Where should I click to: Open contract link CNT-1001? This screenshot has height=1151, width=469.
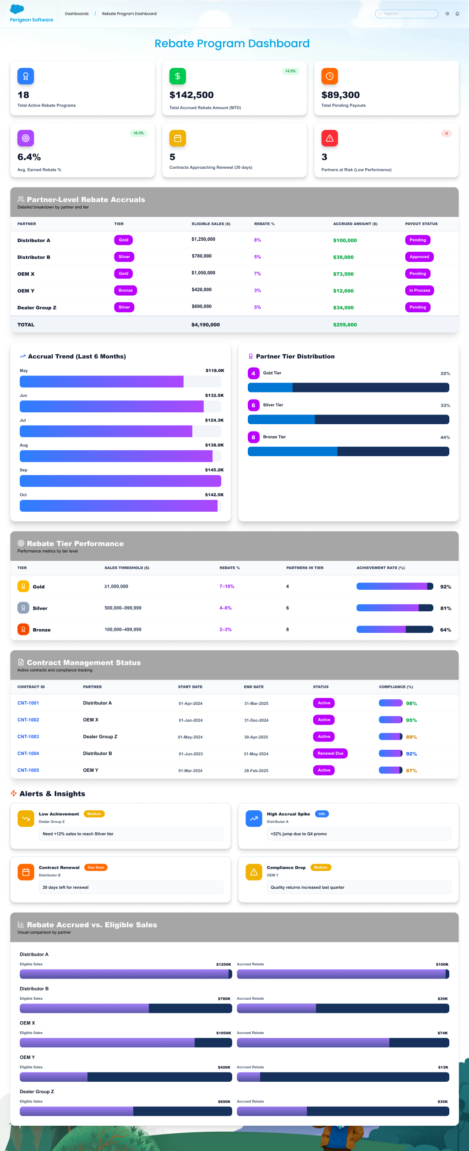coord(28,703)
